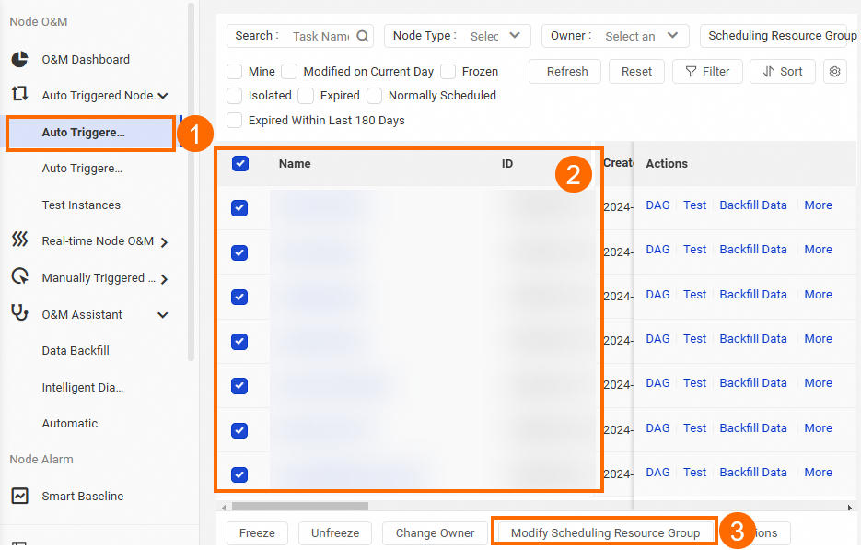The width and height of the screenshot is (861, 550).
Task: Click the ID column header
Action: click(506, 164)
